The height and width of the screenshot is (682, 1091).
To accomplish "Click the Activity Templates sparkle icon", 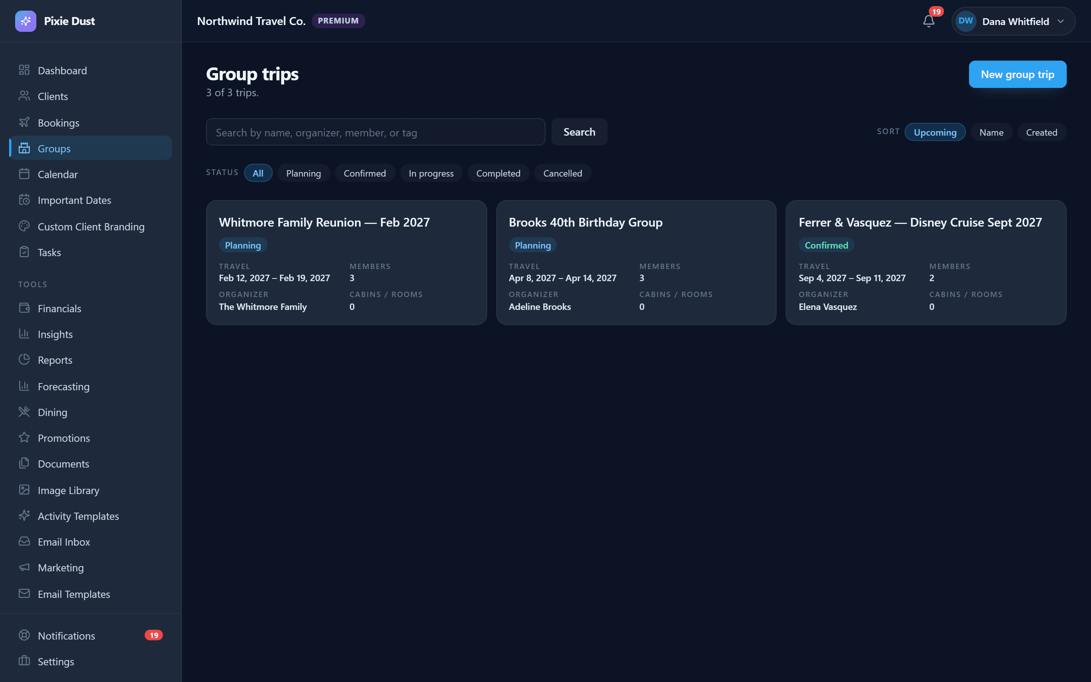I will coord(24,516).
